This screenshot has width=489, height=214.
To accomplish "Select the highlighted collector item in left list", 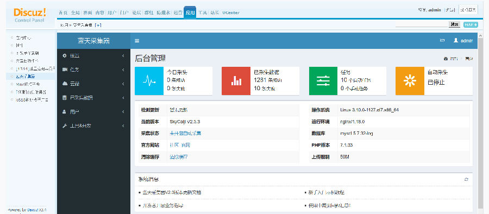I will tap(26, 77).
